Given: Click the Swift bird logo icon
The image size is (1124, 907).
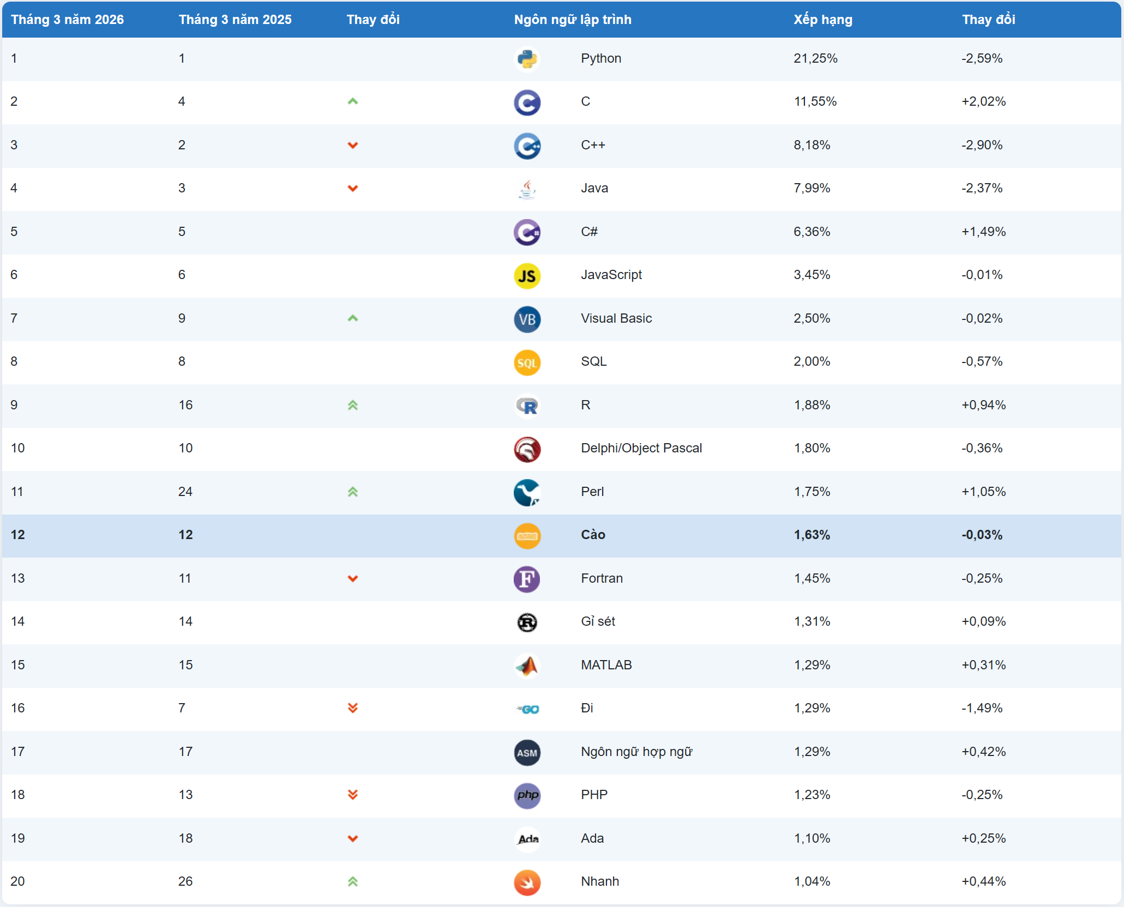Looking at the screenshot, I should [x=527, y=882].
